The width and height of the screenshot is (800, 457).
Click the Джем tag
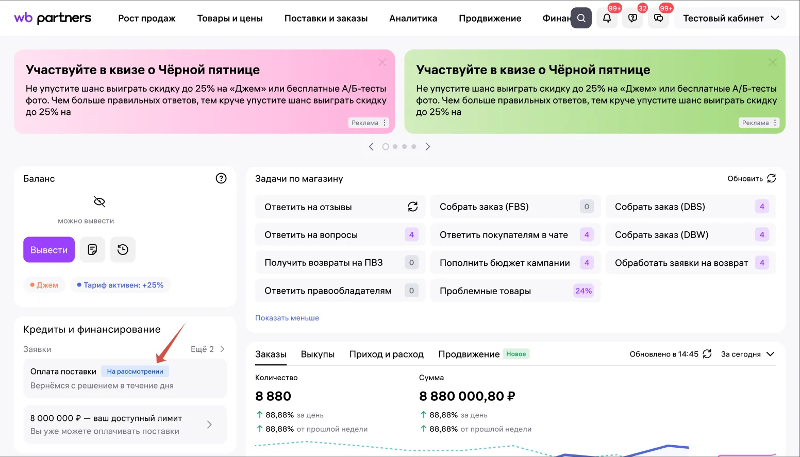coord(44,285)
